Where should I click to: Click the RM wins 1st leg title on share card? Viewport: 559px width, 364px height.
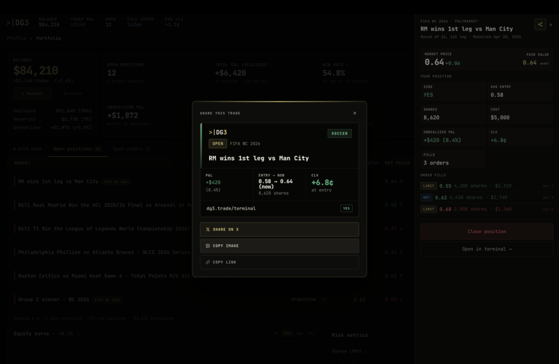click(x=259, y=158)
